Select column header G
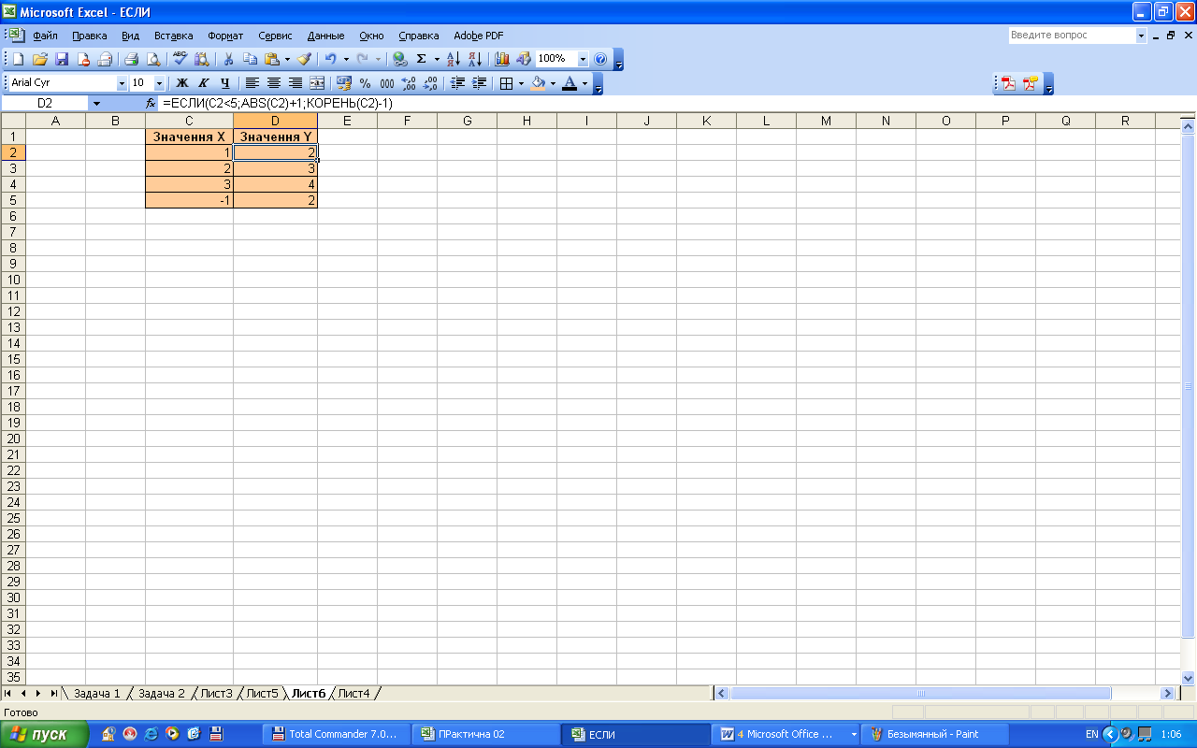The height and width of the screenshot is (748, 1197). point(467,121)
